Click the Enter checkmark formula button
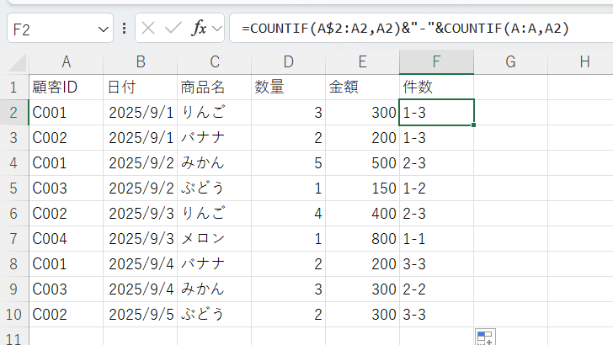613x345 pixels. [173, 28]
